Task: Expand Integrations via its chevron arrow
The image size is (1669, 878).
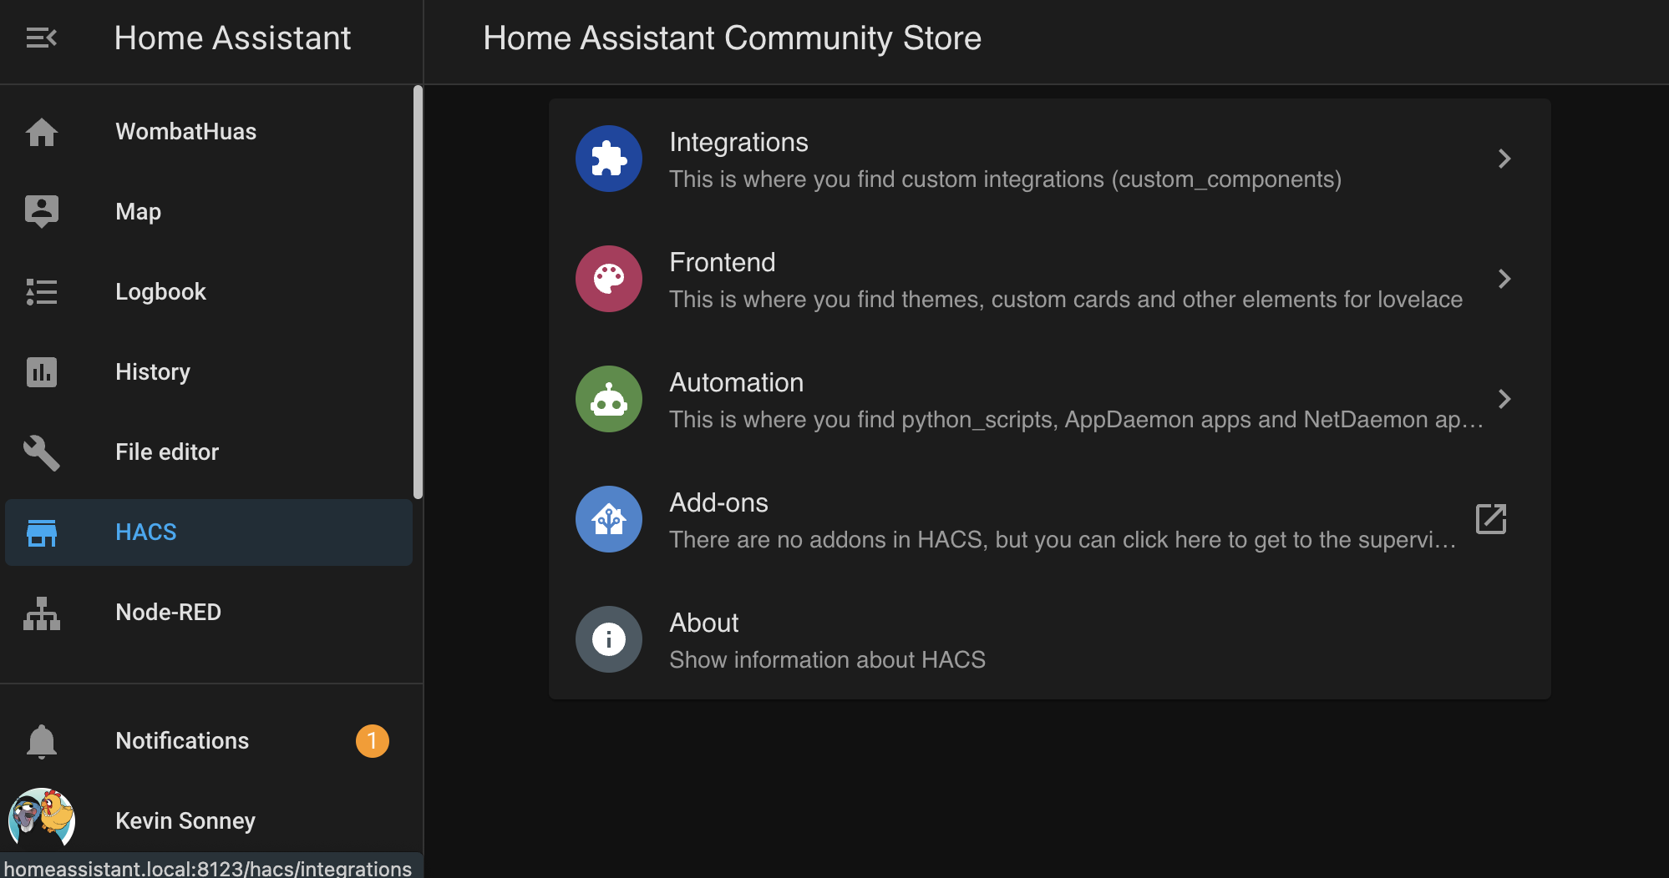Action: [x=1504, y=159]
